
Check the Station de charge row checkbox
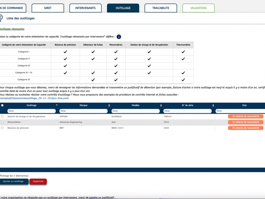[2, 117]
